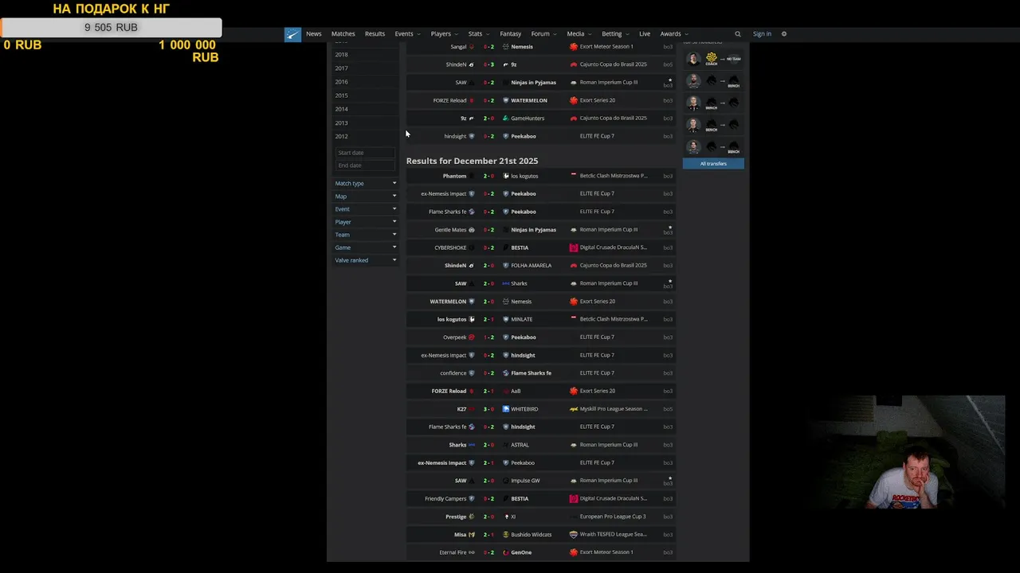Click the GameHunters team logo

point(506,119)
